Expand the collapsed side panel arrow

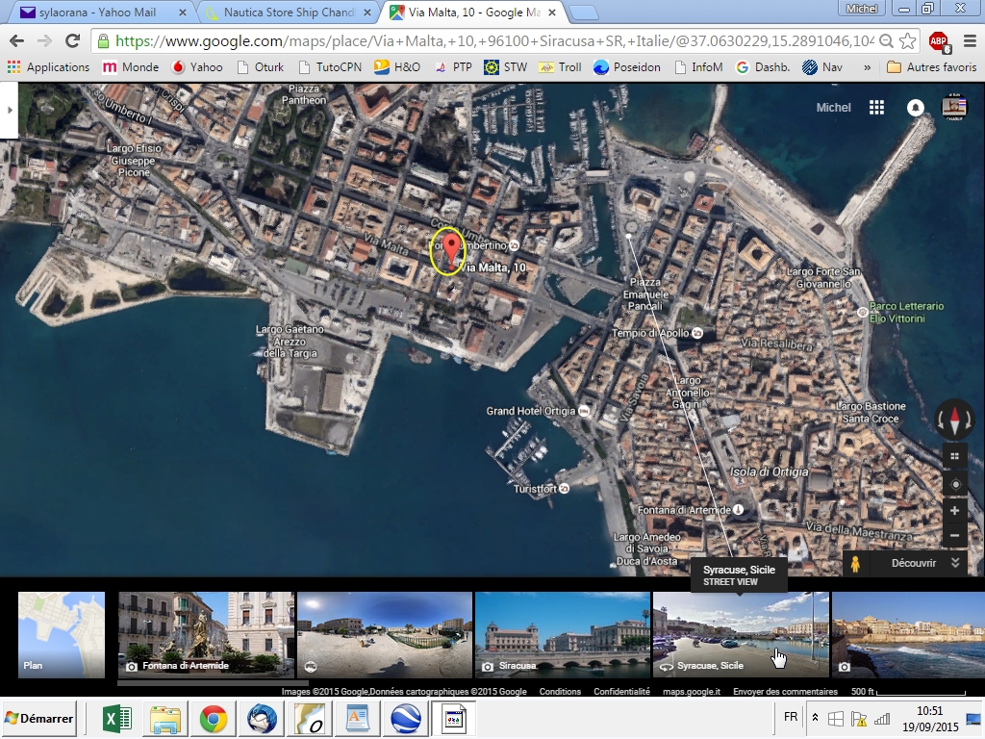(x=9, y=111)
